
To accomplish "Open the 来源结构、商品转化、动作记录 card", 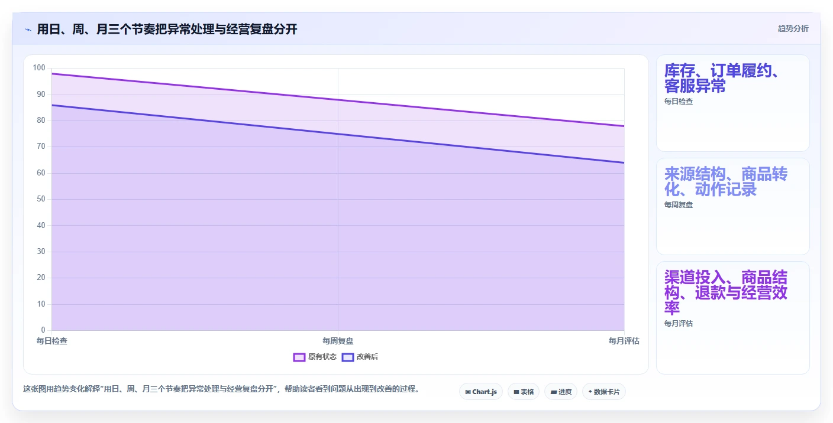I will pyautogui.click(x=733, y=207).
